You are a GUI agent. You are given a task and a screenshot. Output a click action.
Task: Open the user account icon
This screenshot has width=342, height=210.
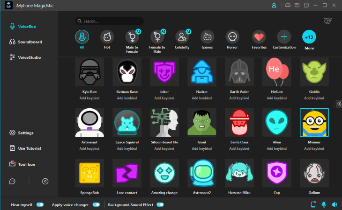274,5
